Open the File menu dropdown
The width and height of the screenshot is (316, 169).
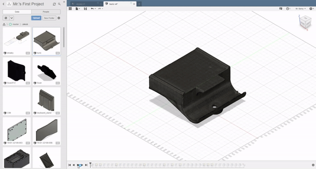click(78, 8)
